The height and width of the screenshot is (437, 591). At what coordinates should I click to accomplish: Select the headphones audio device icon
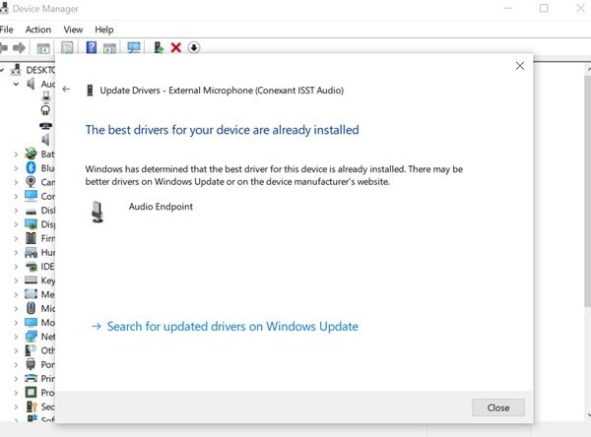coord(45,110)
